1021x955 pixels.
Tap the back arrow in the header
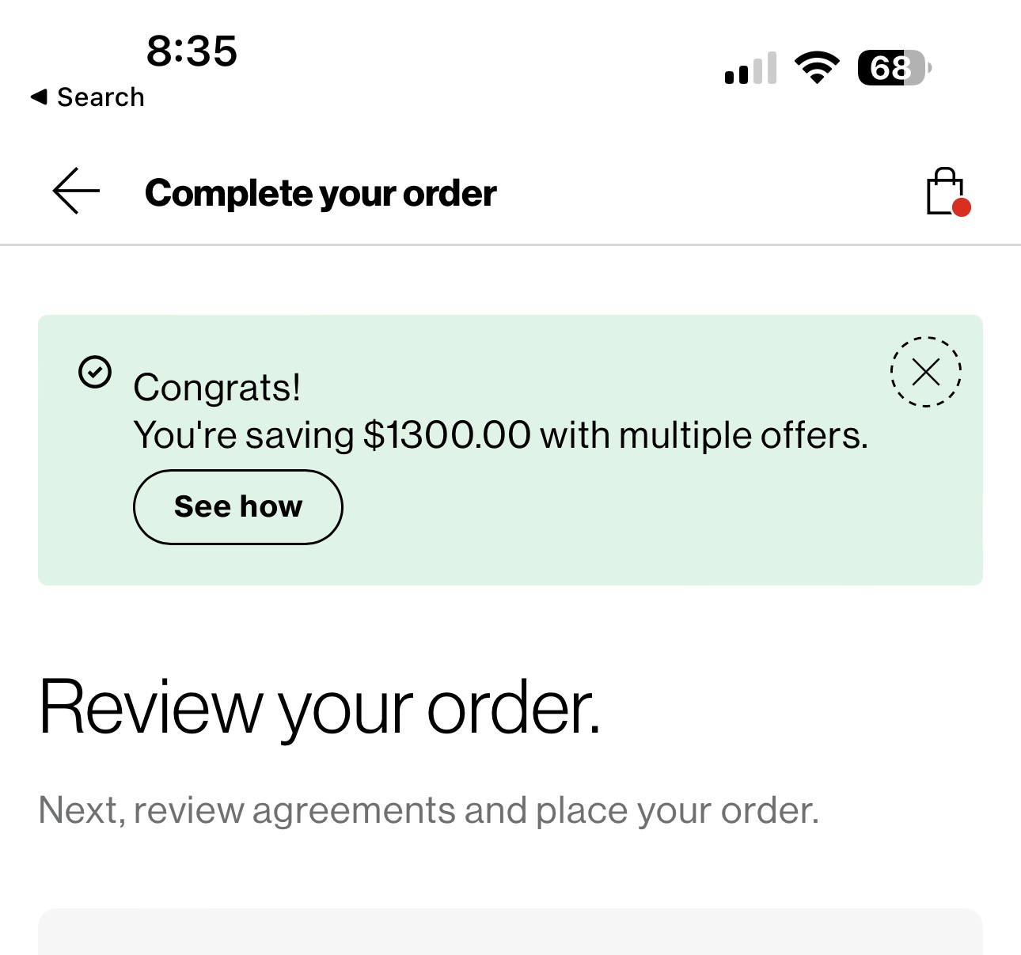pos(76,191)
